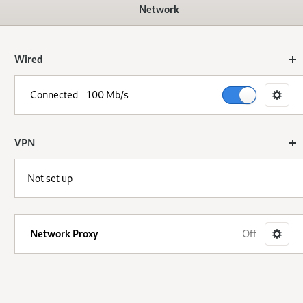Viewport: 303px width, 303px height.
Task: Click the VPN section heading
Action: point(25,143)
